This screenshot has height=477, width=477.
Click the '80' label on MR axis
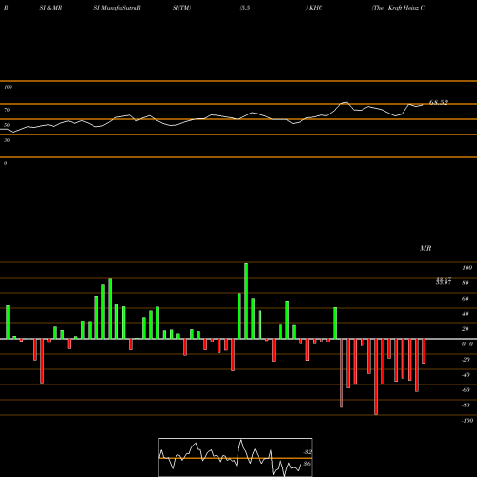pyautogui.click(x=466, y=283)
